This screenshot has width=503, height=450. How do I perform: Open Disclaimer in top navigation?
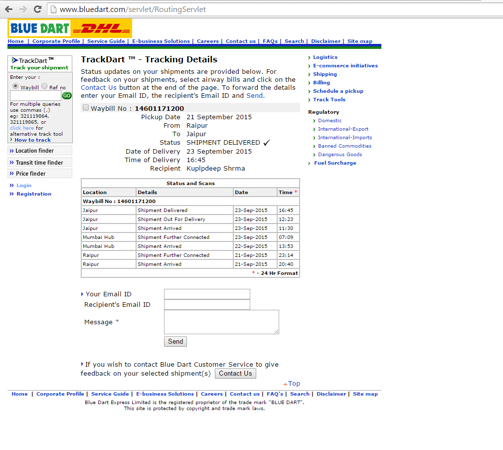[x=326, y=41]
